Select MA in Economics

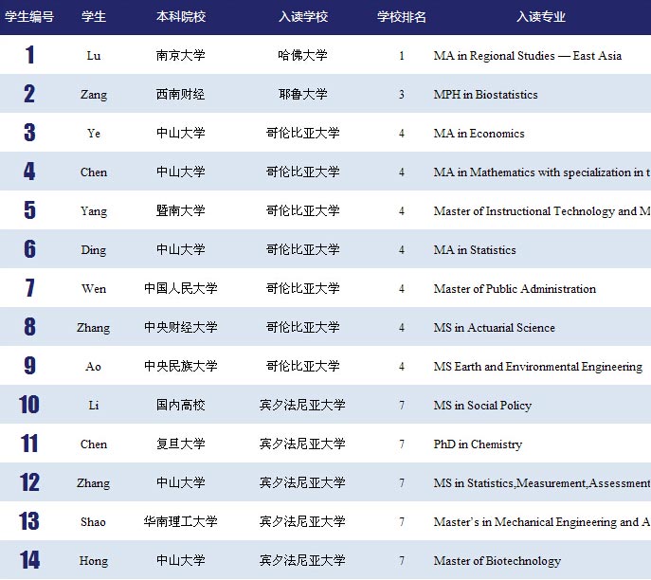click(479, 134)
